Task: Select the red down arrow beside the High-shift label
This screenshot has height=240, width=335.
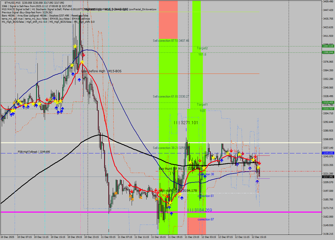Action: [156, 190]
